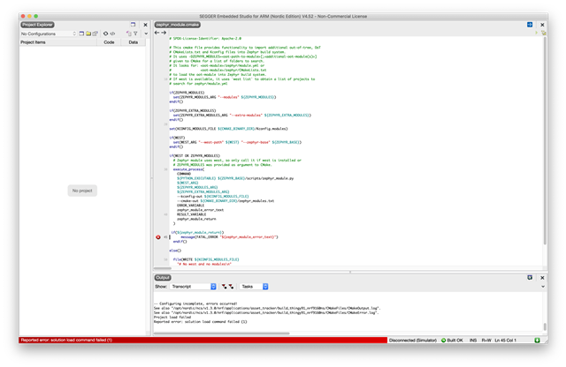566x367 pixels.
Task: Click the Data column header
Action: pos(134,42)
